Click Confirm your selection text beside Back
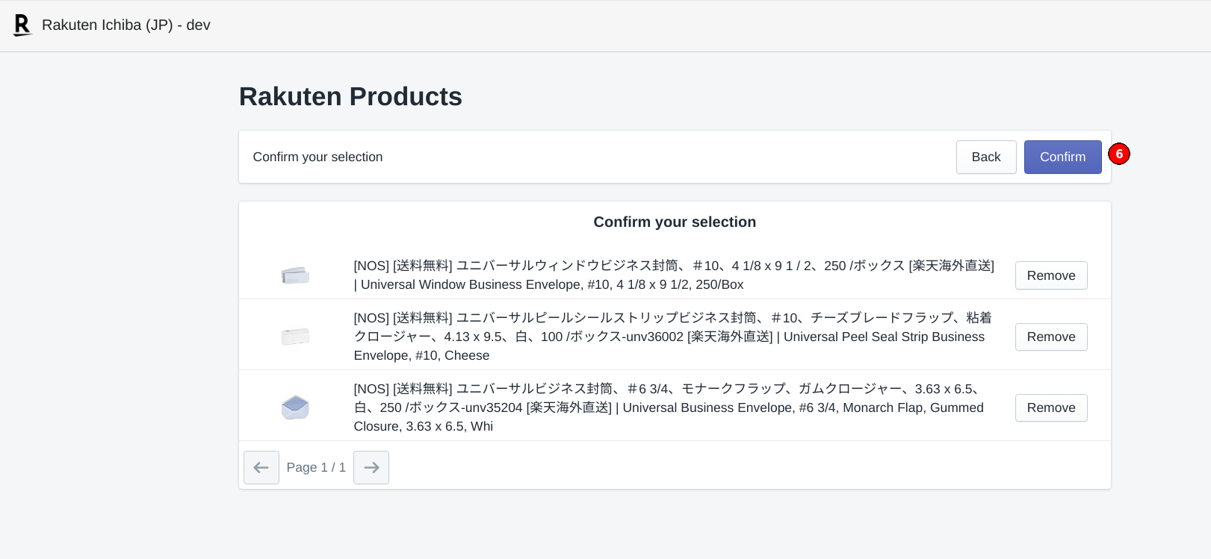 [x=318, y=157]
